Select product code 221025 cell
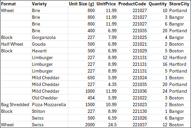The width and height of the screenshot is (191, 128). (132, 37)
